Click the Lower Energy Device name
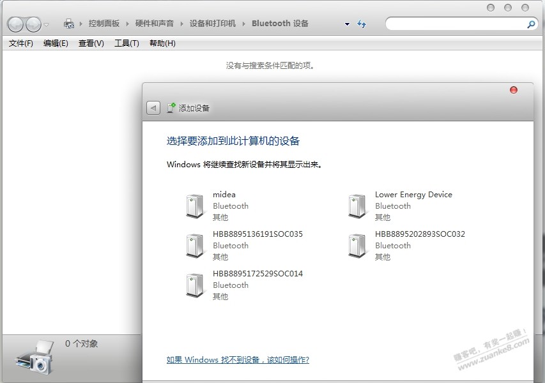 pos(413,195)
